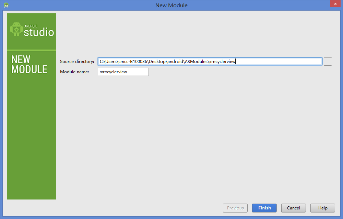
Task: Focus the Source directory path field
Action: pyautogui.click(x=210, y=62)
